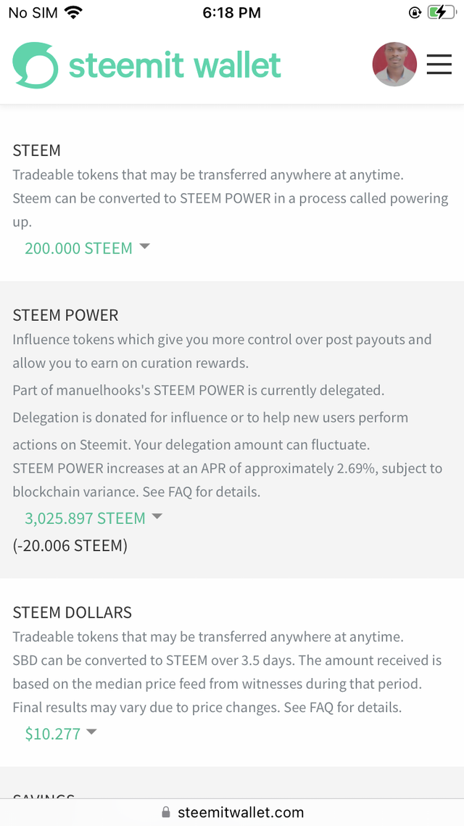Tap the rotation lock status icon
Screen dimensions: 464x826
coord(415,12)
